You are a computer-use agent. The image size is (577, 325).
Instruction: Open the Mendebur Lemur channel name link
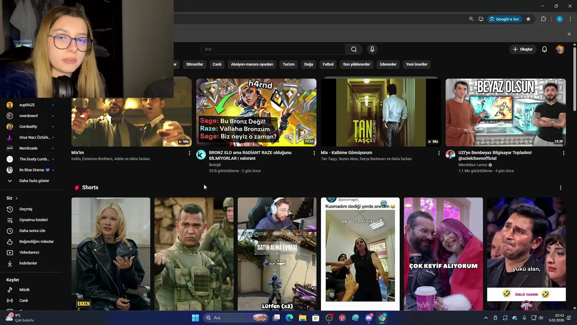tap(473, 165)
